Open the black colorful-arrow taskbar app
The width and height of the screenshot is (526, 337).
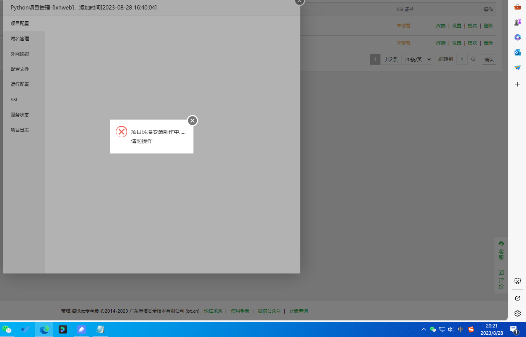[63, 329]
